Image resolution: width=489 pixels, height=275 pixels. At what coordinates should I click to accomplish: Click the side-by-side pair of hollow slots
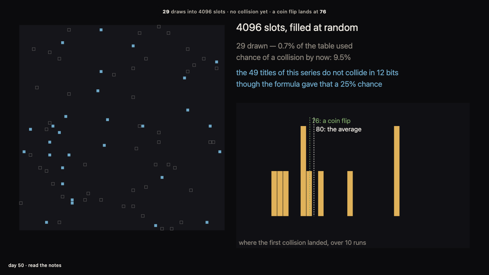pos(212,142)
